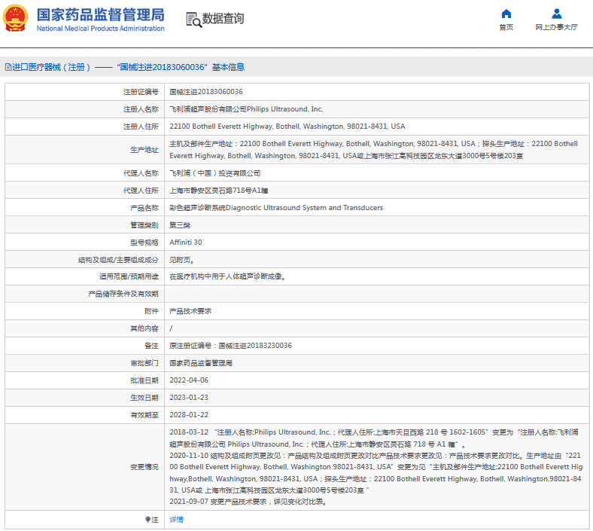Select agent name 飞利浦（中国）投资有限公司
The height and width of the screenshot is (531, 593).
coord(214,173)
